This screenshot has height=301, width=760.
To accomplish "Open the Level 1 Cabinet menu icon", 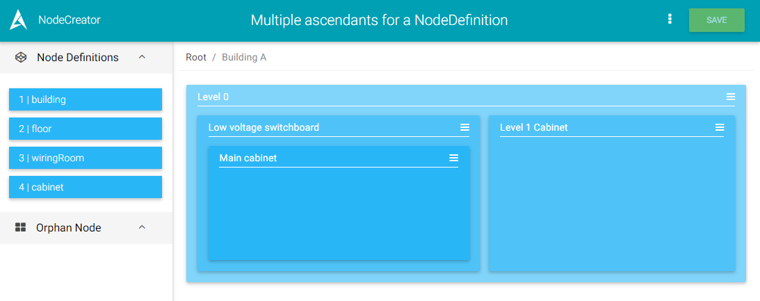I will 720,128.
